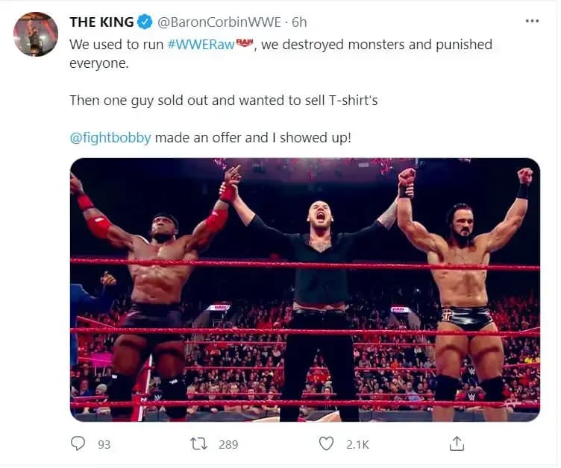Click the blue verified badge

pos(145,22)
